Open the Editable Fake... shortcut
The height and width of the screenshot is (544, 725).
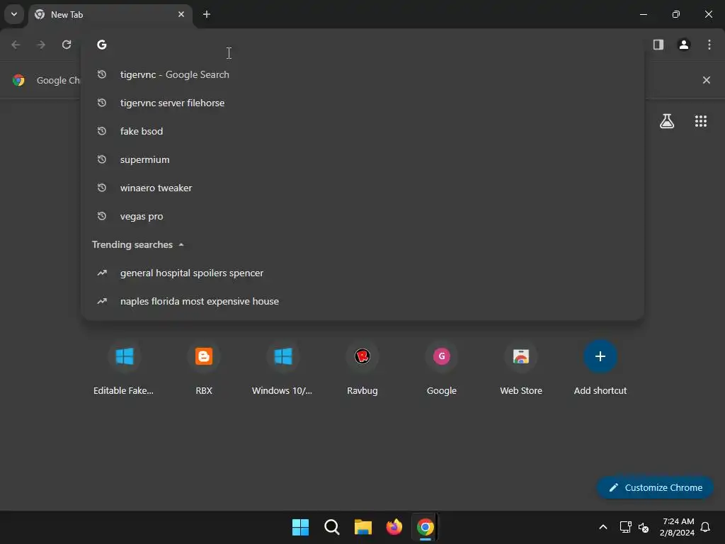[x=124, y=368]
